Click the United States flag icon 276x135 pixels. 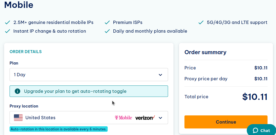tap(18, 118)
